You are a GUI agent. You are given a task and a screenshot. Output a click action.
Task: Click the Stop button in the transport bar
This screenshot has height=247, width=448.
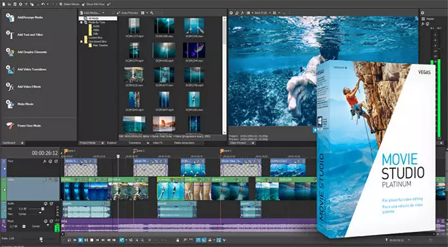(92, 240)
